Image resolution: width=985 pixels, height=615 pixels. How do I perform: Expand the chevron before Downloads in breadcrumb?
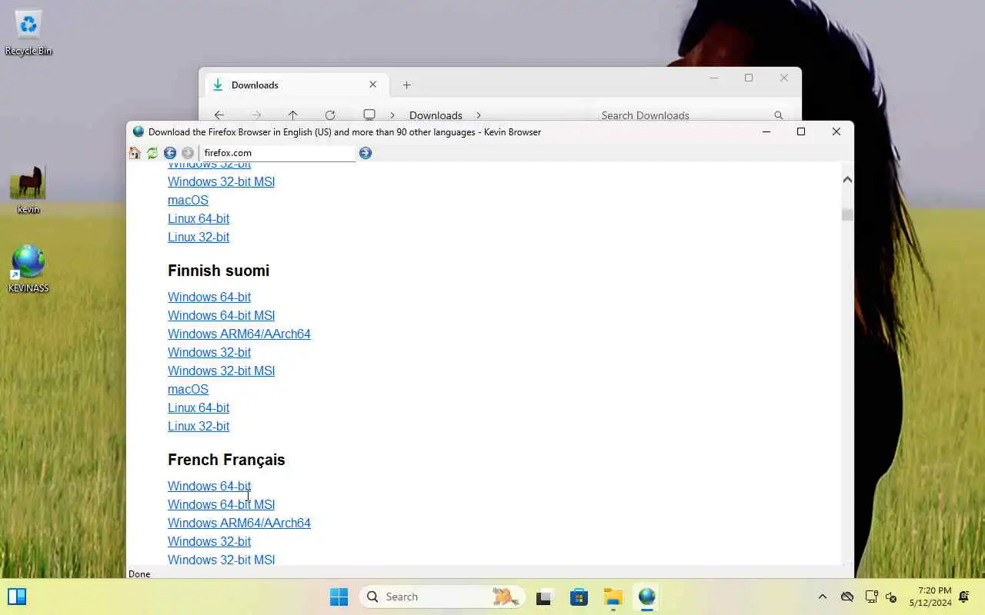392,115
